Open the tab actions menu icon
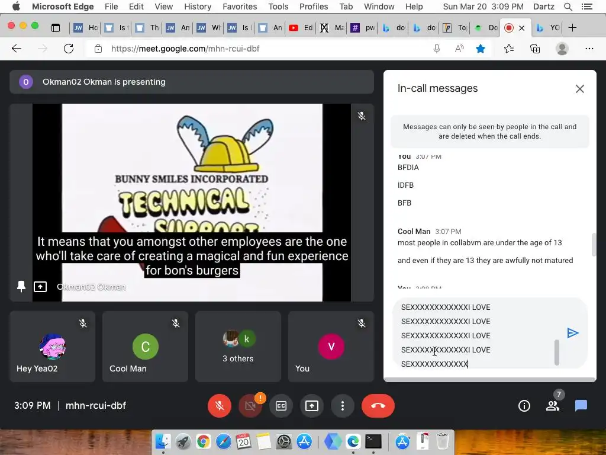Viewport: 606px width, 455px height. [56, 27]
